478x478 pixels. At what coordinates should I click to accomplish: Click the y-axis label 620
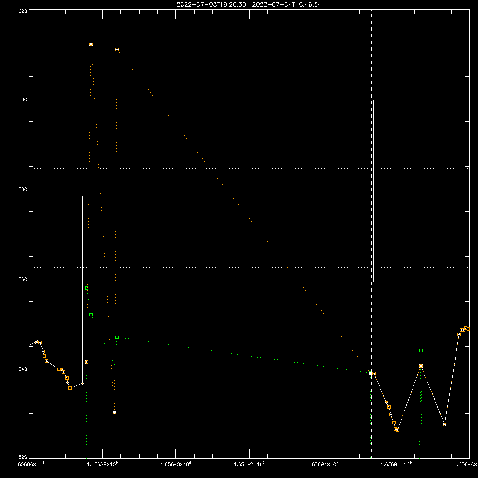click(23, 11)
